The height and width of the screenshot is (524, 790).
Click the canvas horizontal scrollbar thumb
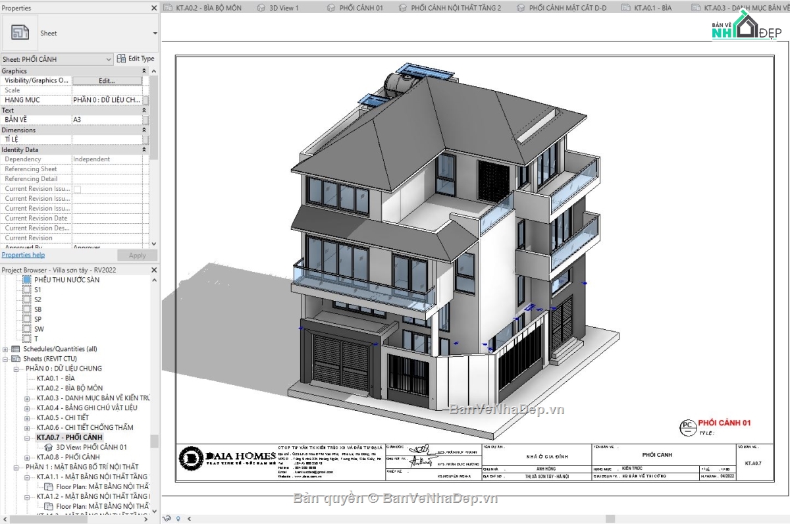(x=611, y=519)
